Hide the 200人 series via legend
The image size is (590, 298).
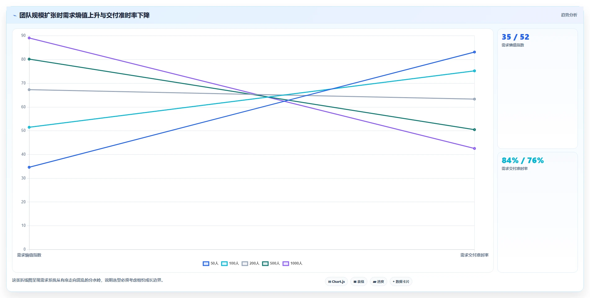tap(251, 263)
